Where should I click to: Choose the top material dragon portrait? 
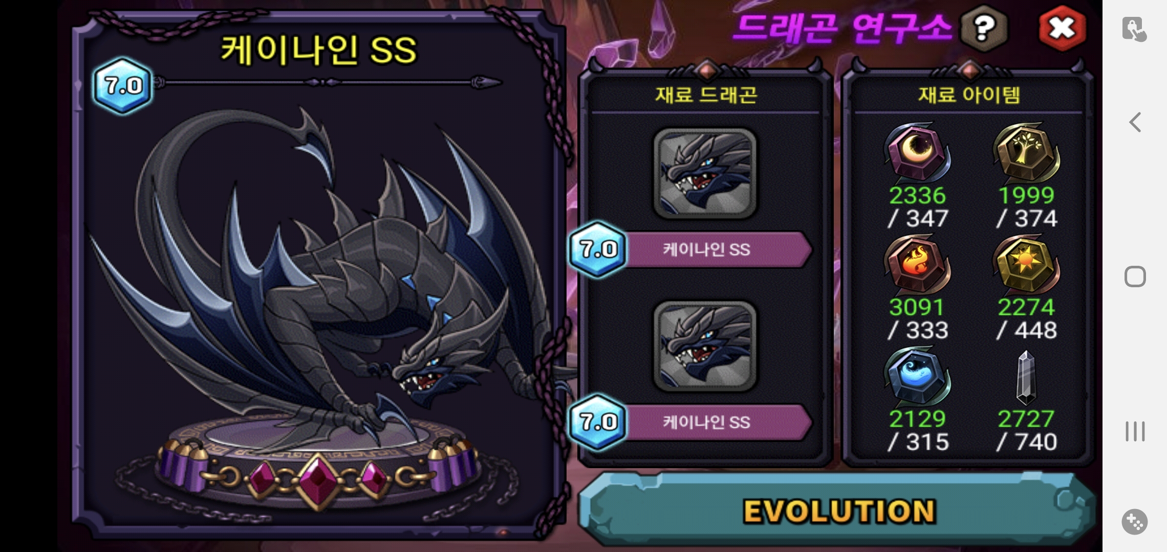click(705, 173)
